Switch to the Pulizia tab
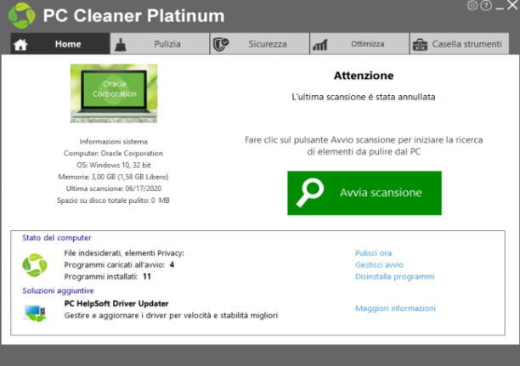The width and height of the screenshot is (520, 366). pyautogui.click(x=161, y=44)
